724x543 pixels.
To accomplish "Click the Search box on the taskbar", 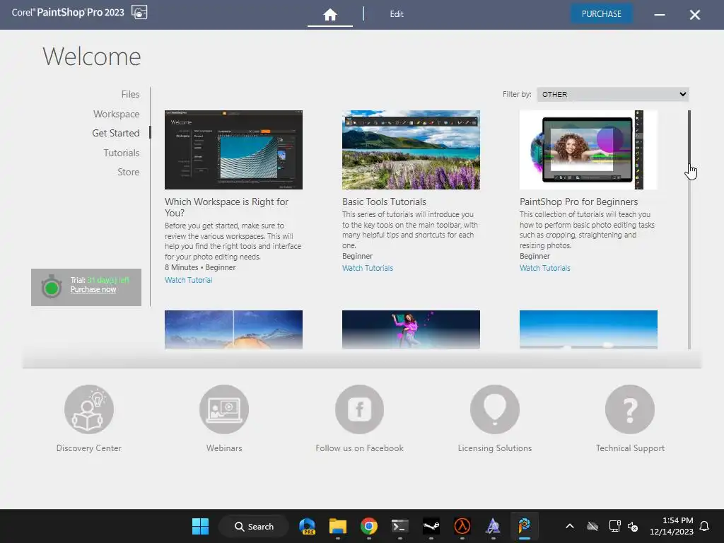I will tap(254, 526).
